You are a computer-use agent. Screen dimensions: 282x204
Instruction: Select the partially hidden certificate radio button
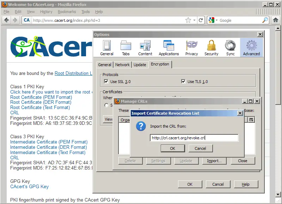106,105
